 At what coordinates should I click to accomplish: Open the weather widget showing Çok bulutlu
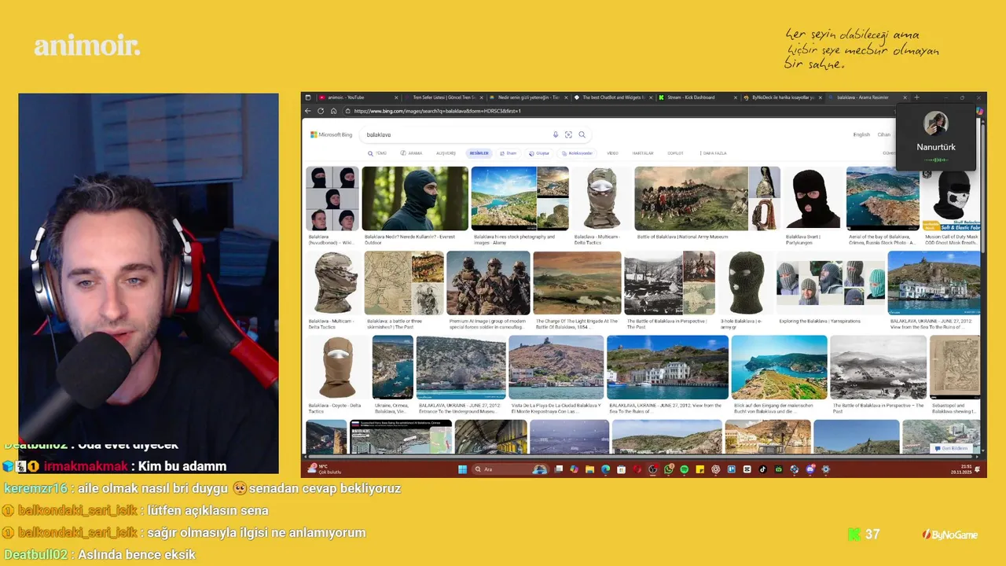coord(325,469)
